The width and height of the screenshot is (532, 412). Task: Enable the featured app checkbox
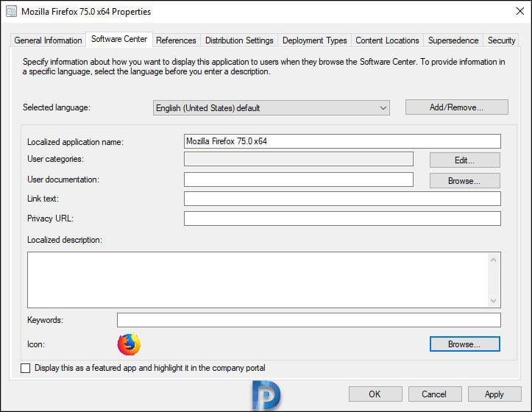pos(26,368)
